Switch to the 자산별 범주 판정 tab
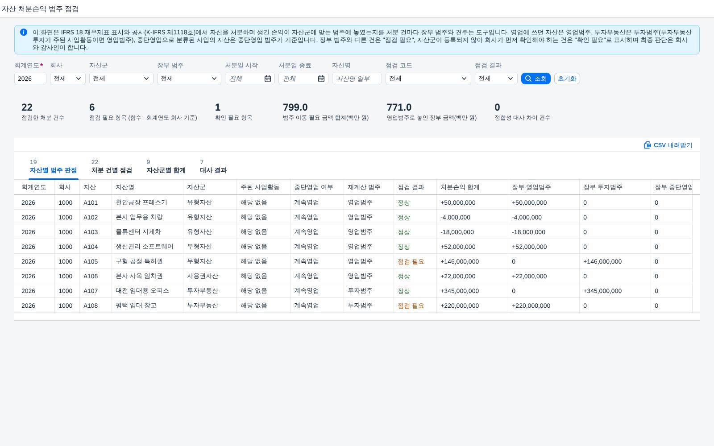The image size is (714, 446). (x=53, y=166)
